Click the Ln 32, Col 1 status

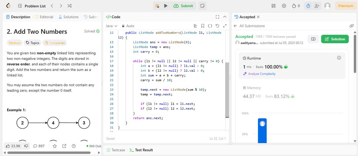click(x=218, y=139)
